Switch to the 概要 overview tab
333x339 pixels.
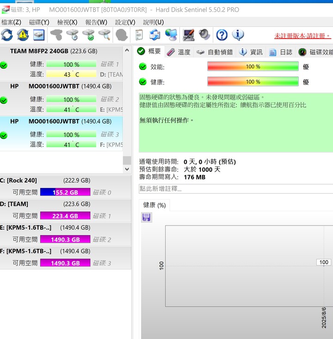[149, 51]
